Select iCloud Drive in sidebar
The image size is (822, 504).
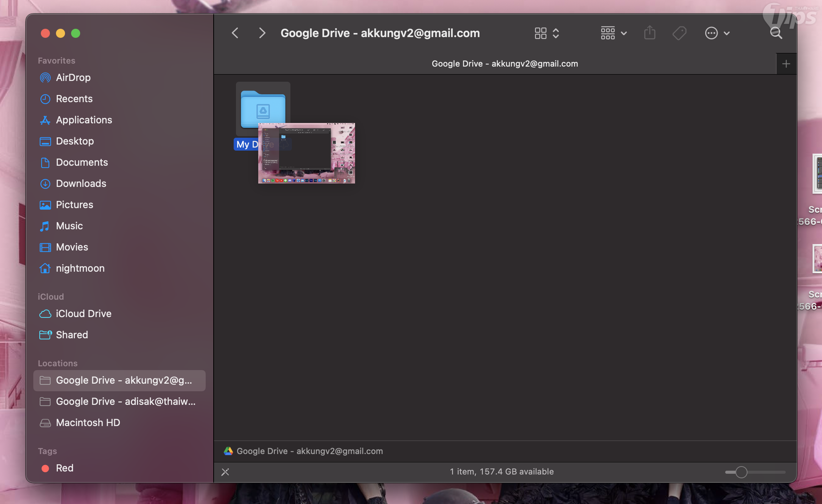tap(83, 314)
